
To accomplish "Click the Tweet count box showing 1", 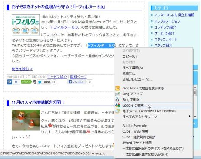I will (55, 82).
